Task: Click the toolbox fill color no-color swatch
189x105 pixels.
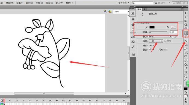Action: point(186,96)
